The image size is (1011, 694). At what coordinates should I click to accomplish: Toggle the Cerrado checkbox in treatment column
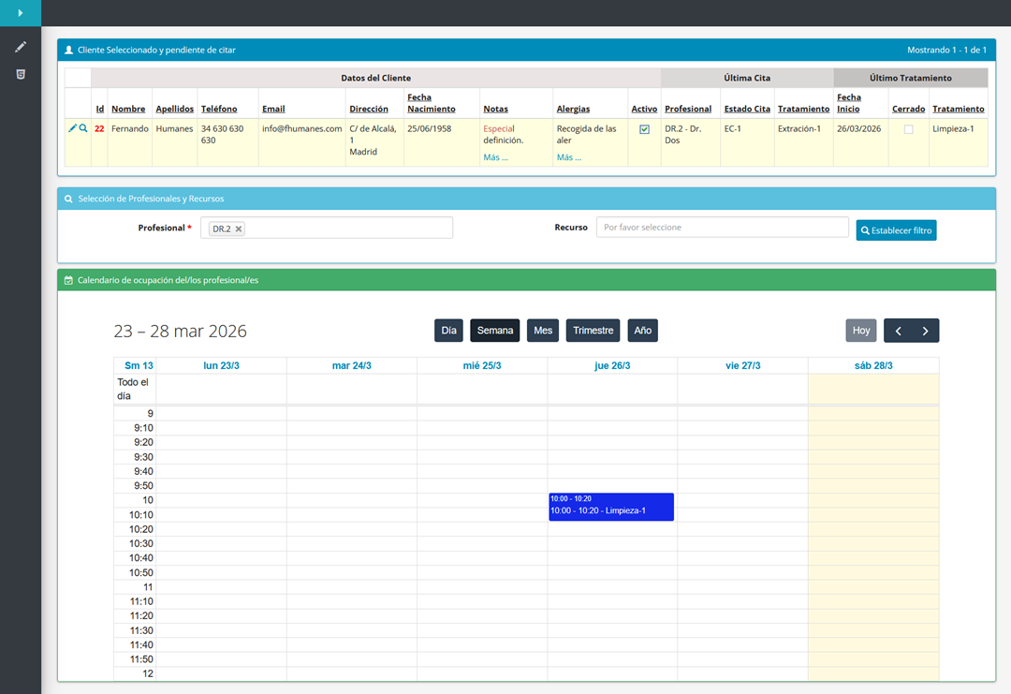point(908,130)
